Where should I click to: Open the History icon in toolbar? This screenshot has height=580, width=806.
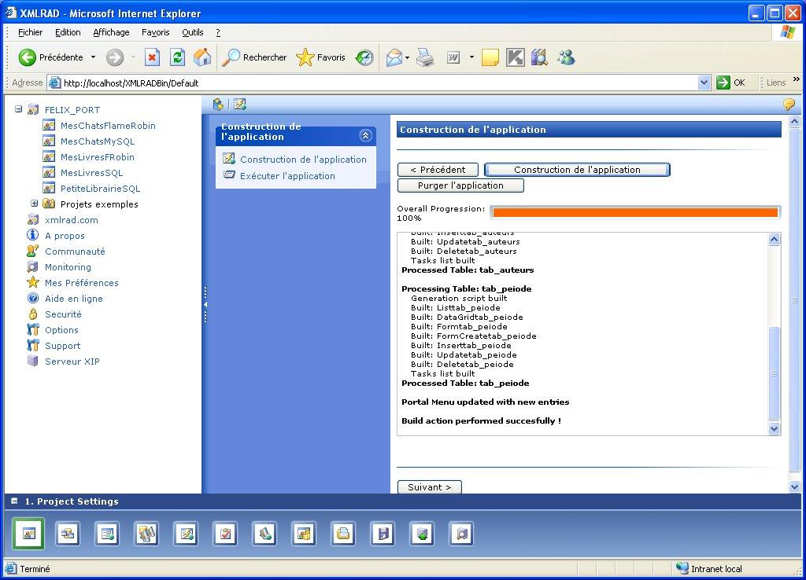point(364,57)
